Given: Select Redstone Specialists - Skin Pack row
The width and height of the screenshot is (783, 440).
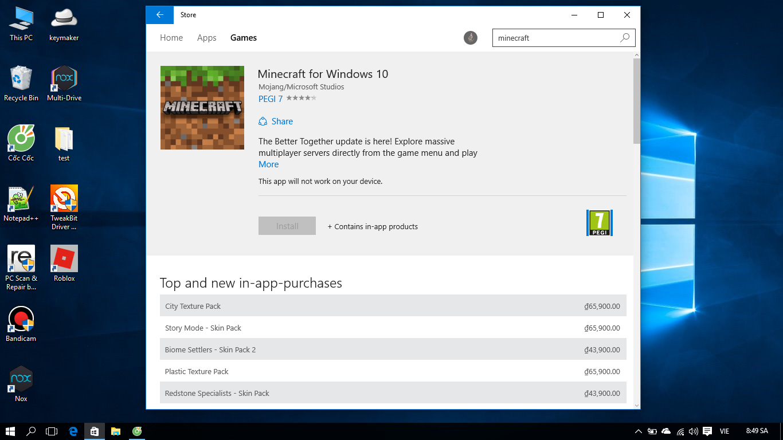Looking at the screenshot, I should click(393, 393).
